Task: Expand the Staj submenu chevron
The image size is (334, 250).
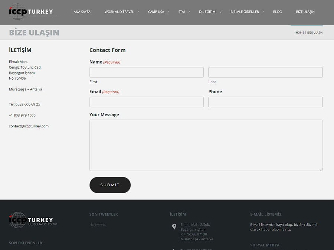Action: (x=189, y=12)
